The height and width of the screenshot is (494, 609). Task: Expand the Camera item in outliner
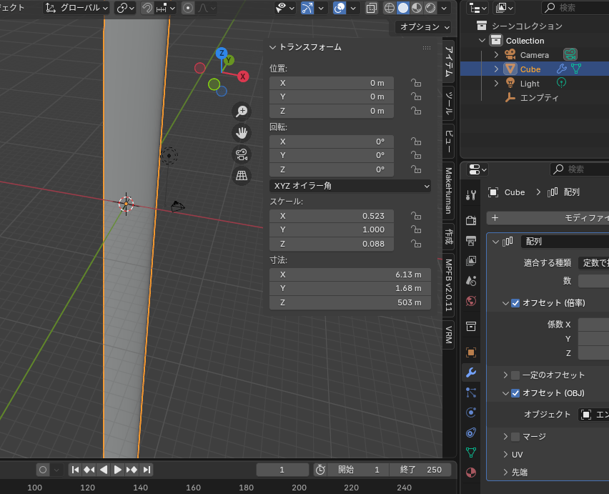tap(496, 55)
